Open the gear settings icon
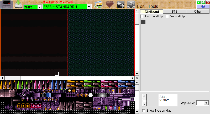210x114 pixels. point(131,4)
